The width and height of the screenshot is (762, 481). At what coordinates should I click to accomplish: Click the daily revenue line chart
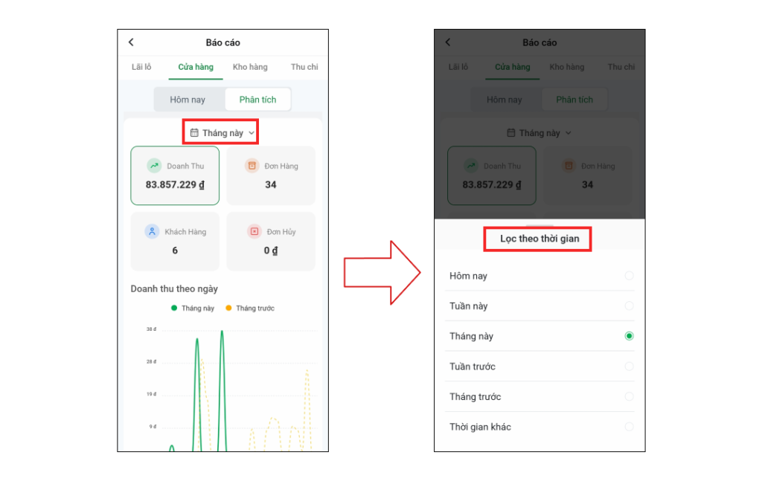point(232,388)
